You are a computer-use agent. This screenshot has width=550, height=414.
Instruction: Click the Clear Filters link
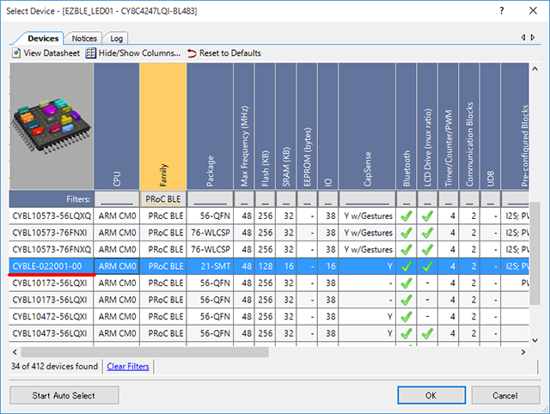pyautogui.click(x=128, y=366)
